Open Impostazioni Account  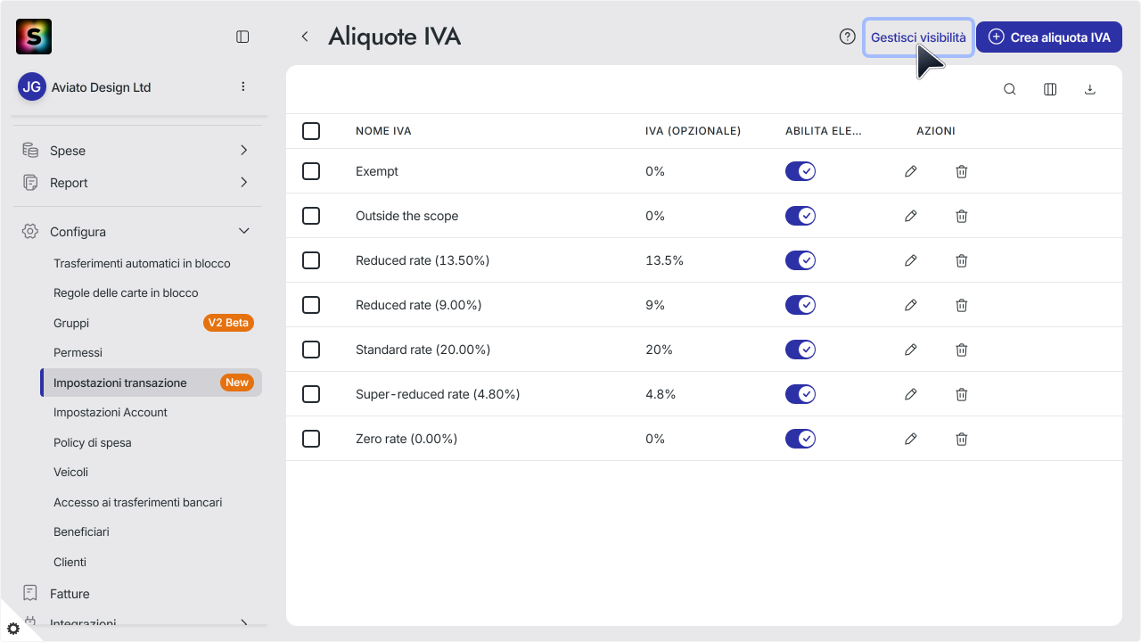pos(111,412)
